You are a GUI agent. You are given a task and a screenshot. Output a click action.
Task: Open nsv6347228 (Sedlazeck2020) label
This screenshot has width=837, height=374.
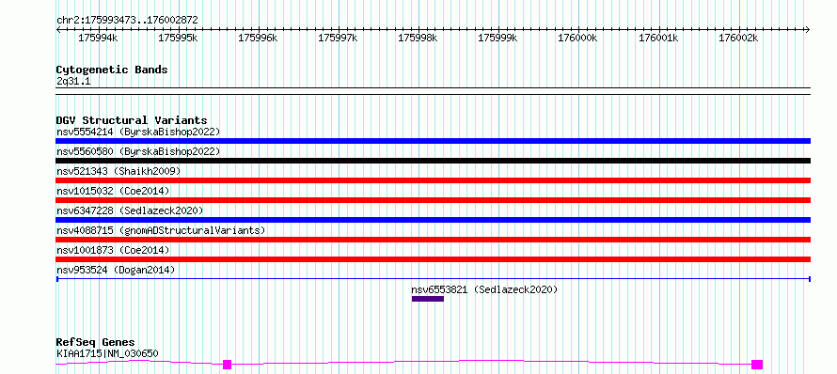point(130,210)
